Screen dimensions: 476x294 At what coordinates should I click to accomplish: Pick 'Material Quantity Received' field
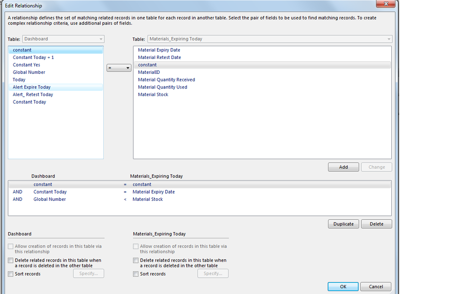(x=166, y=80)
